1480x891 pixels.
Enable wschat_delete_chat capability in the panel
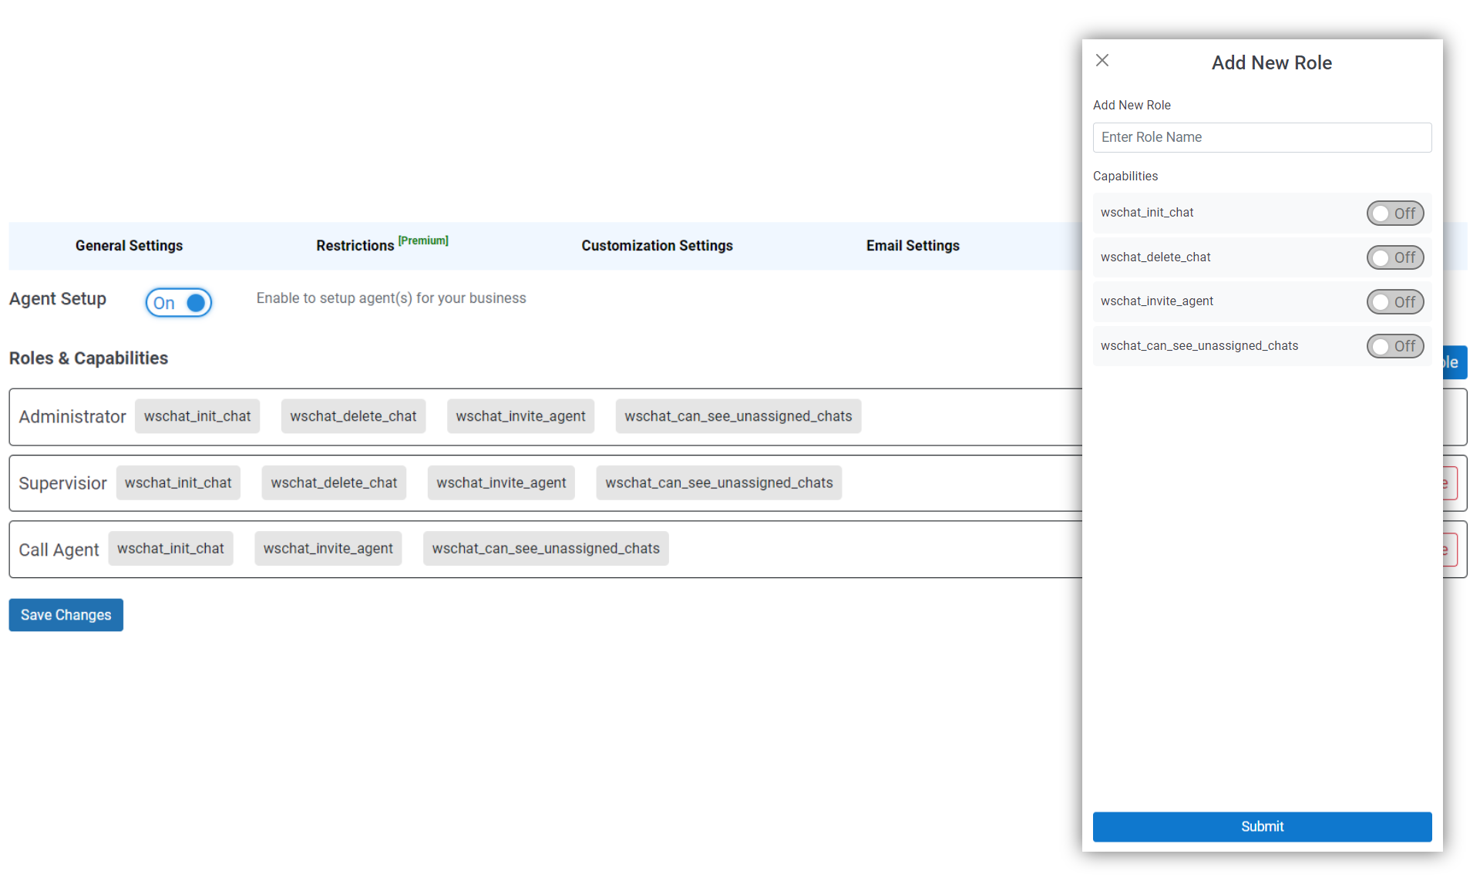pyautogui.click(x=1394, y=257)
